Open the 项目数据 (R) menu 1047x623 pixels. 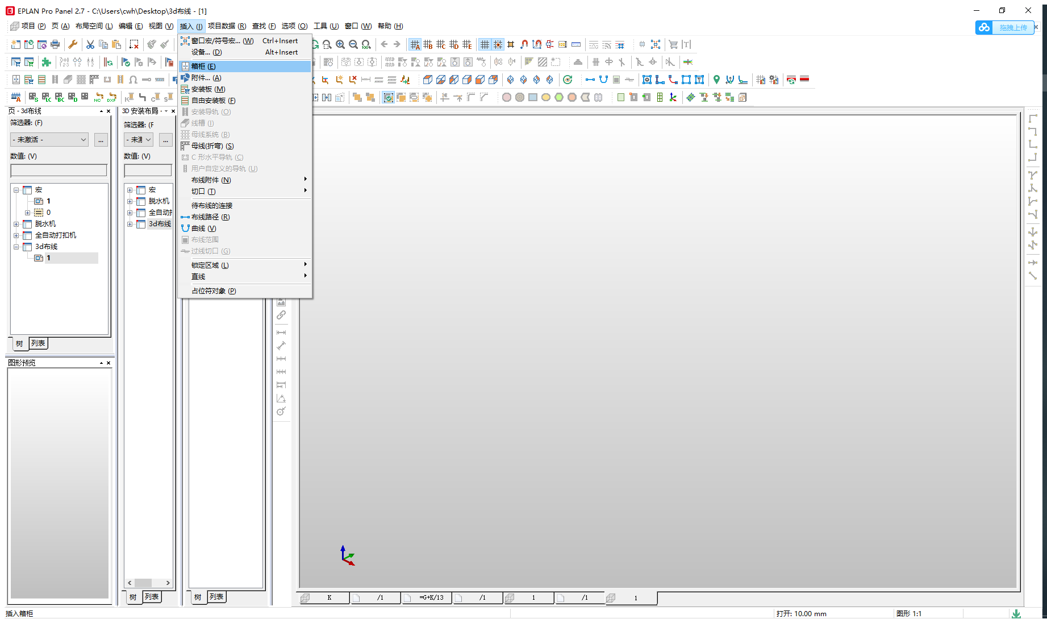pos(227,26)
